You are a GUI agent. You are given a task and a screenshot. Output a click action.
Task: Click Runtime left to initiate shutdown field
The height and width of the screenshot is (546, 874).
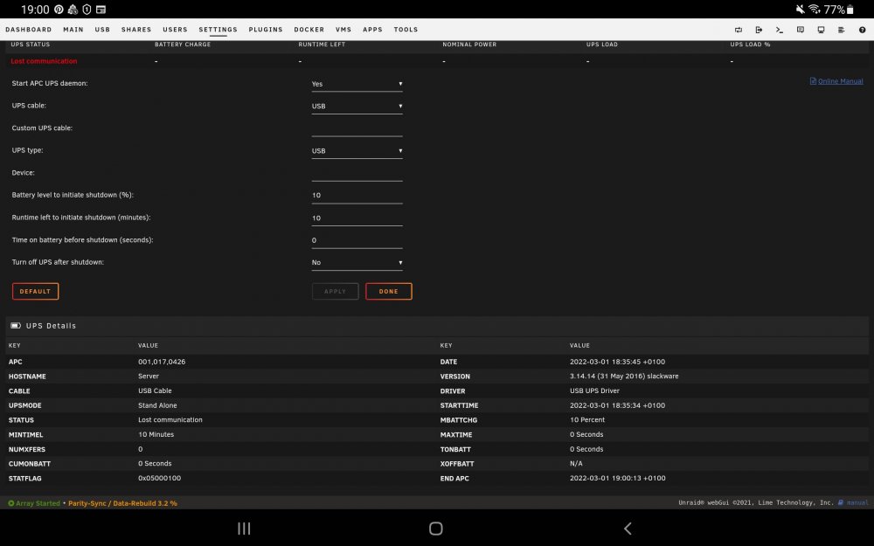pyautogui.click(x=357, y=218)
